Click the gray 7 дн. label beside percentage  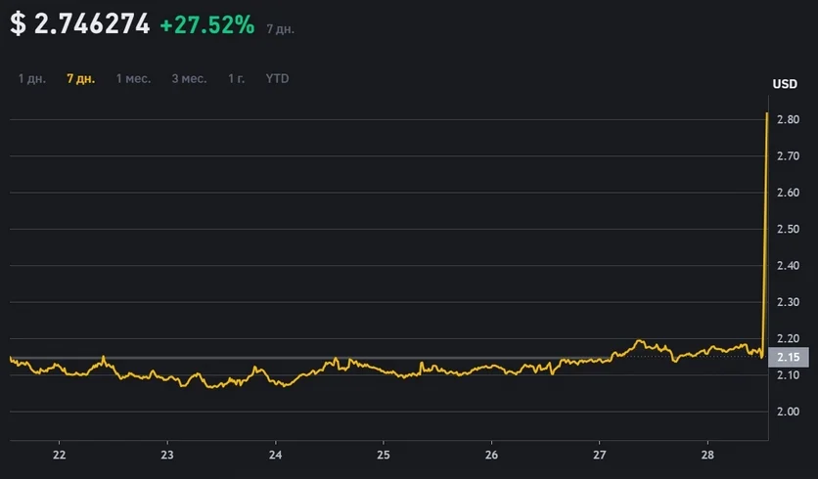click(280, 29)
